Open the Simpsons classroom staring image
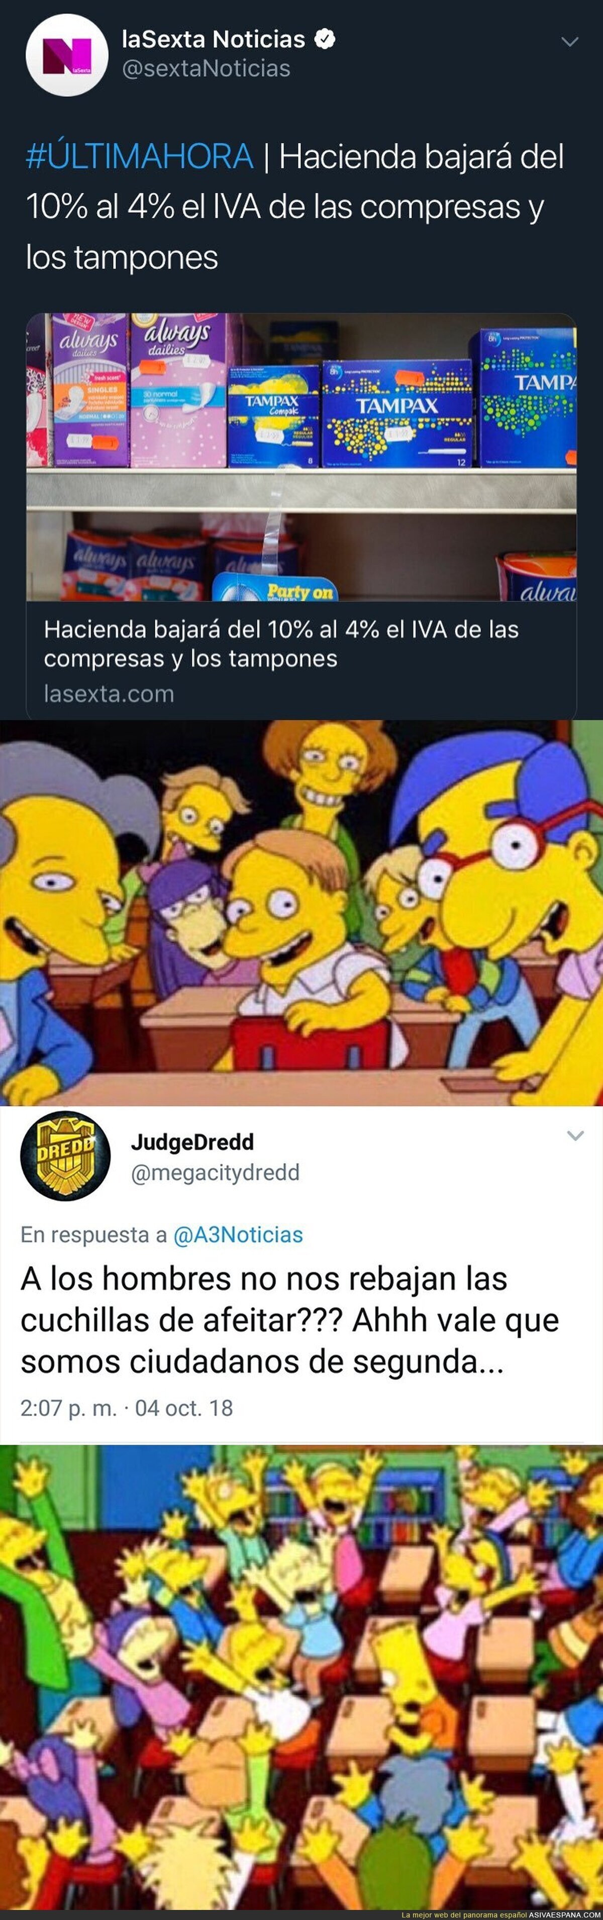Viewport: 603px width, 1920px height. coord(301,912)
